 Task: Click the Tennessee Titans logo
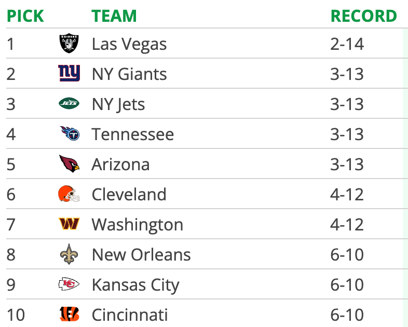[70, 133]
